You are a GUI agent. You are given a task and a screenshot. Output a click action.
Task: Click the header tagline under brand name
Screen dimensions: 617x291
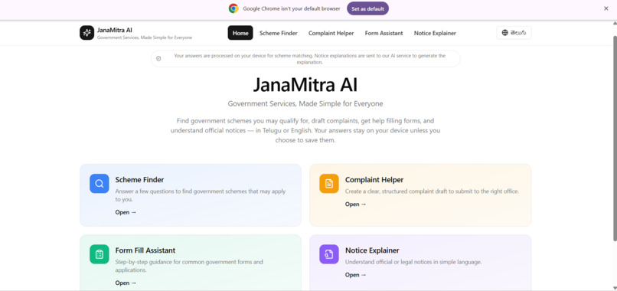click(x=145, y=38)
